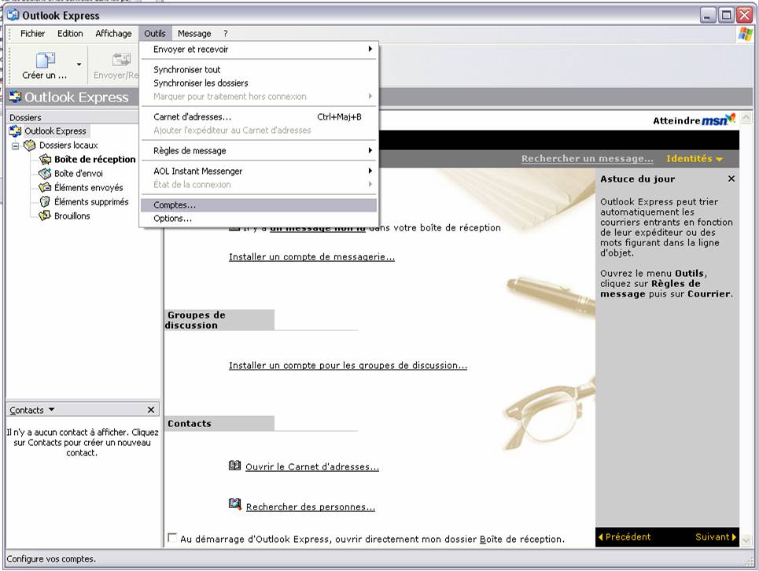759x571 pixels.
Task: Click Atteindre msn link
Action: pos(694,120)
